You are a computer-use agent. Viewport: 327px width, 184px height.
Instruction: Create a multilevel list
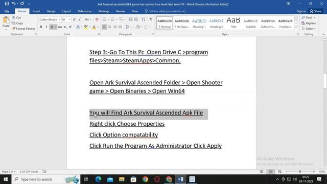pos(121,19)
